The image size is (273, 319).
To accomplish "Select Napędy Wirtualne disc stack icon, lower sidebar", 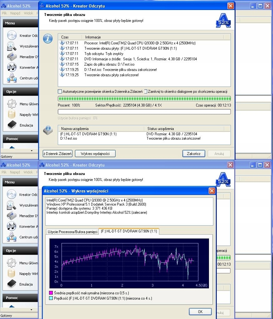I will tap(11, 273).
